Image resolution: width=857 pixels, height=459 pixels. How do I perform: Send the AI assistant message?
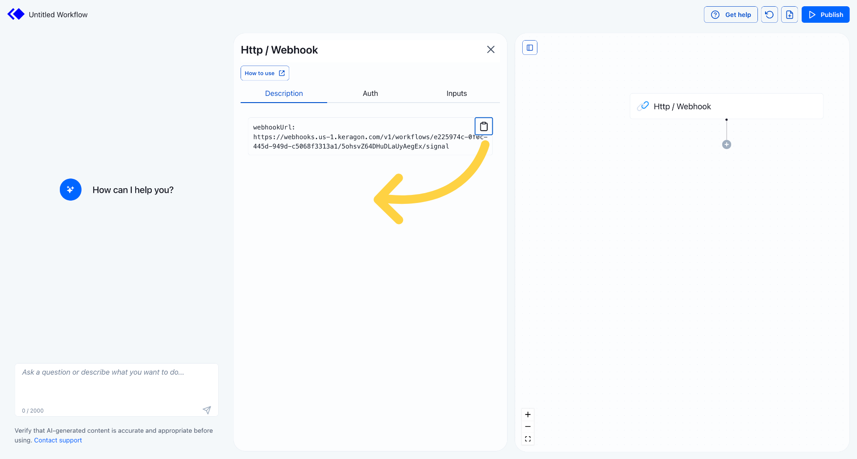click(x=207, y=410)
